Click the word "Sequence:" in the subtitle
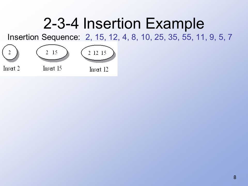Viewport: 248px width, 186px height. coord(61,37)
